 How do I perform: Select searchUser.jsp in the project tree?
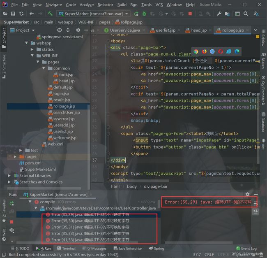[67, 112]
